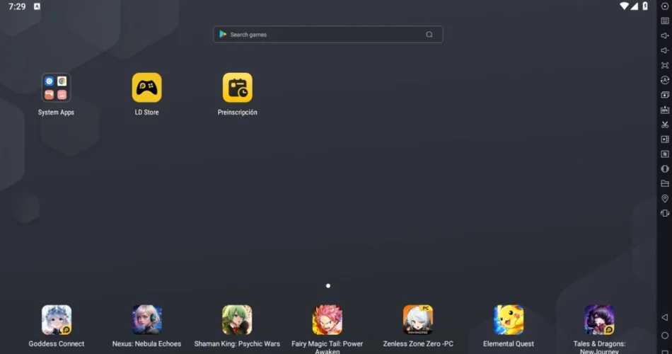The image size is (672, 354).
Task: Open virtual location pin icon
Action: pos(665,198)
